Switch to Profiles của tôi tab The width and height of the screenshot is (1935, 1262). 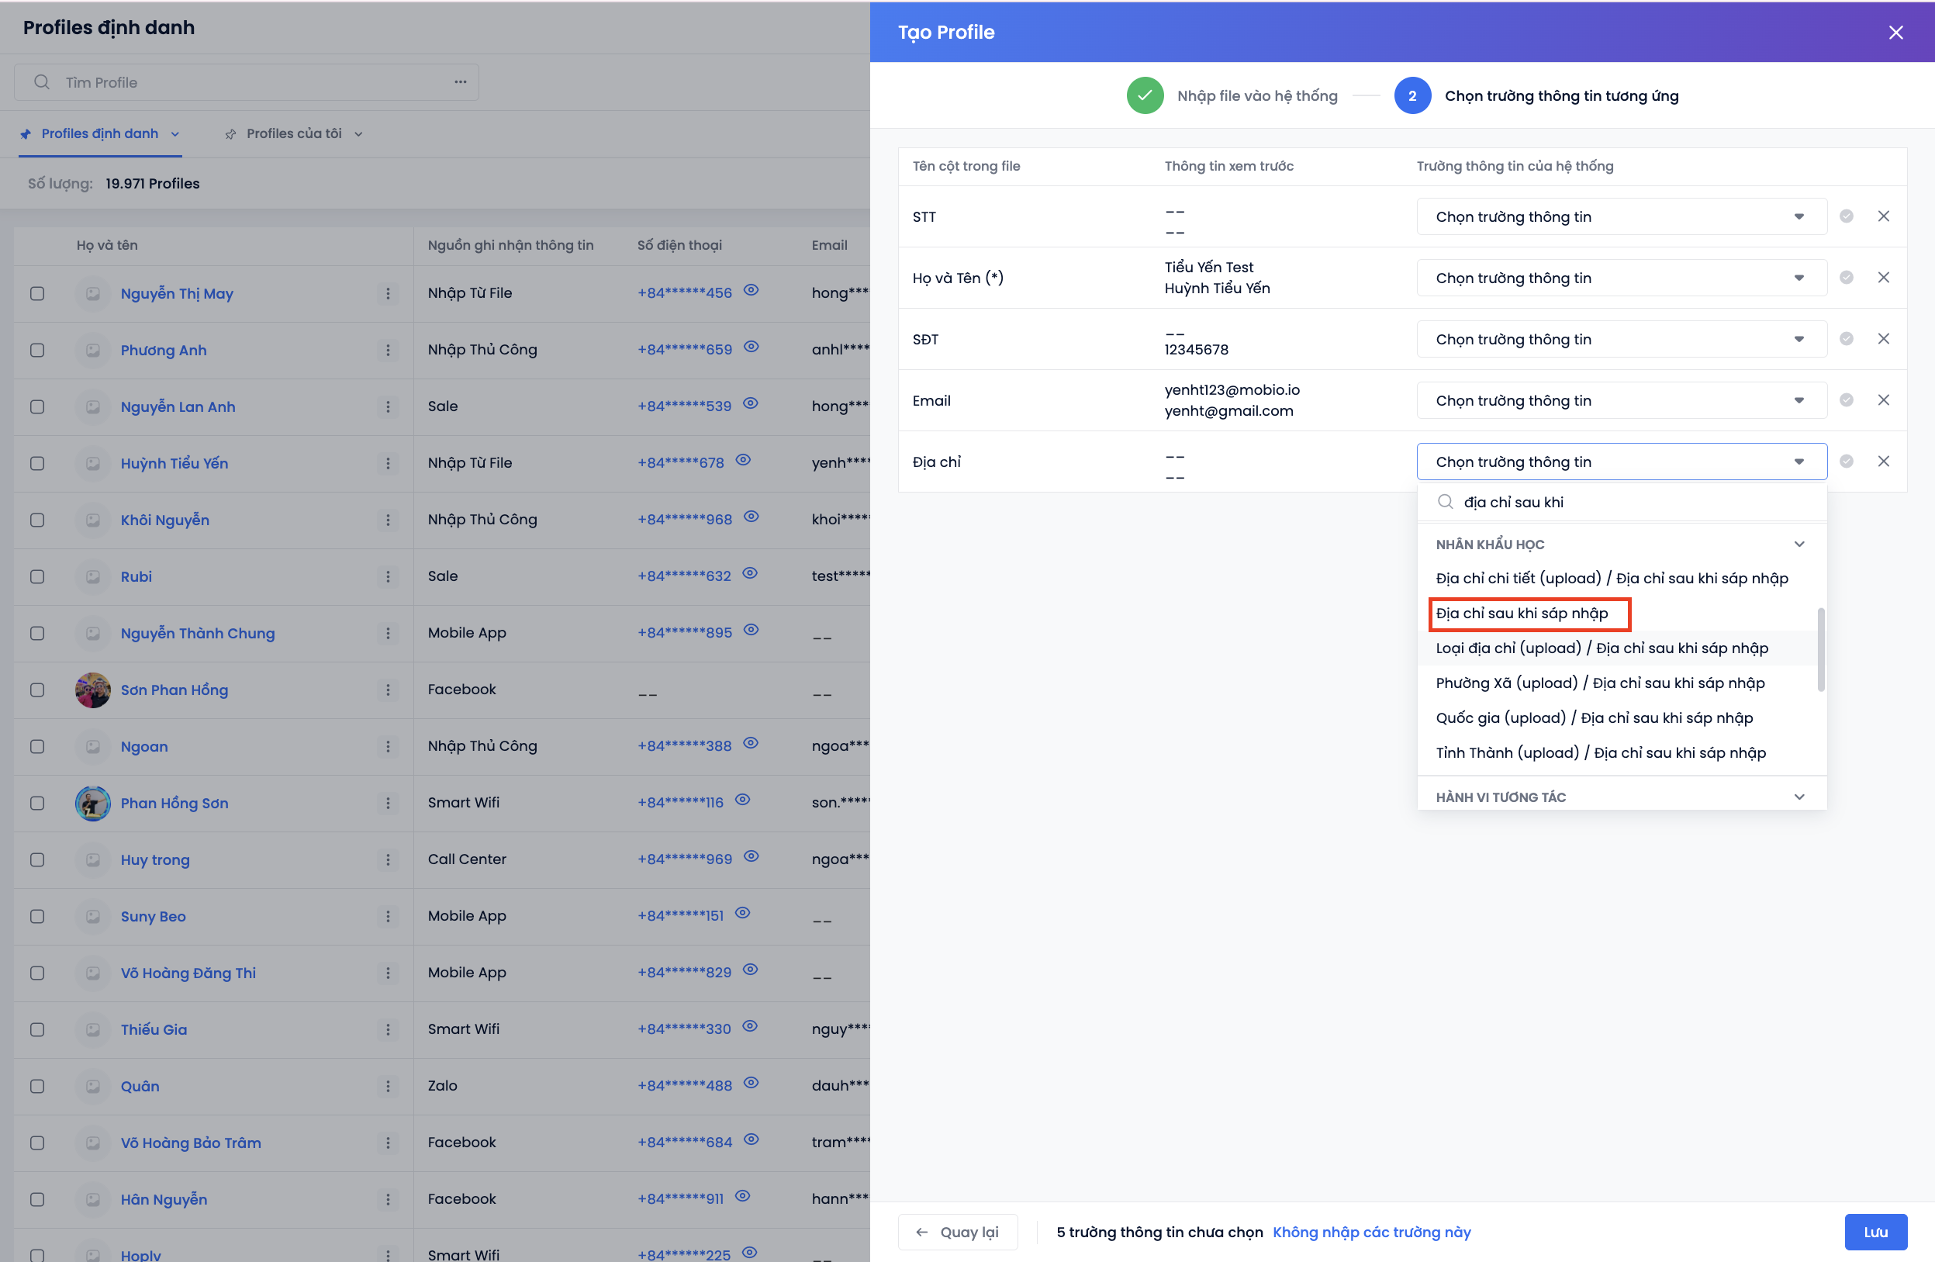click(293, 134)
